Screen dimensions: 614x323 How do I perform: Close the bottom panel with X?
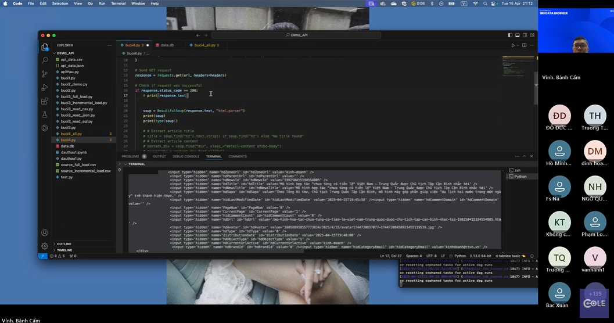(532, 156)
